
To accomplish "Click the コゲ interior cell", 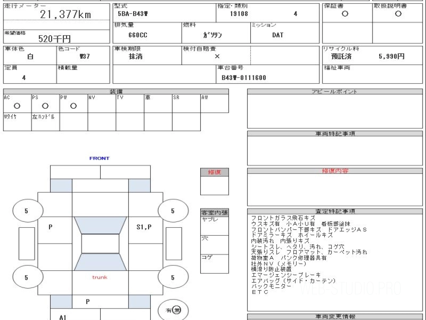I will click(214, 264).
